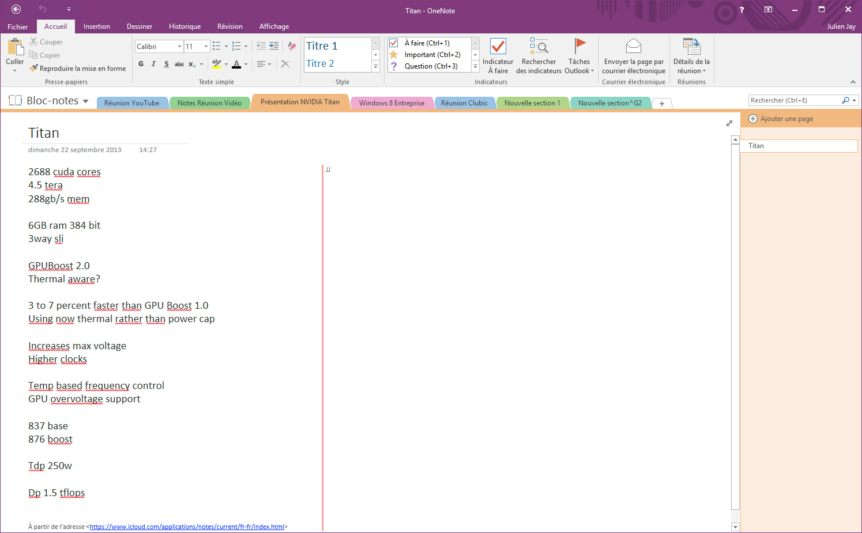
Task: Open the Calibri font dropdown
Action: click(x=180, y=46)
